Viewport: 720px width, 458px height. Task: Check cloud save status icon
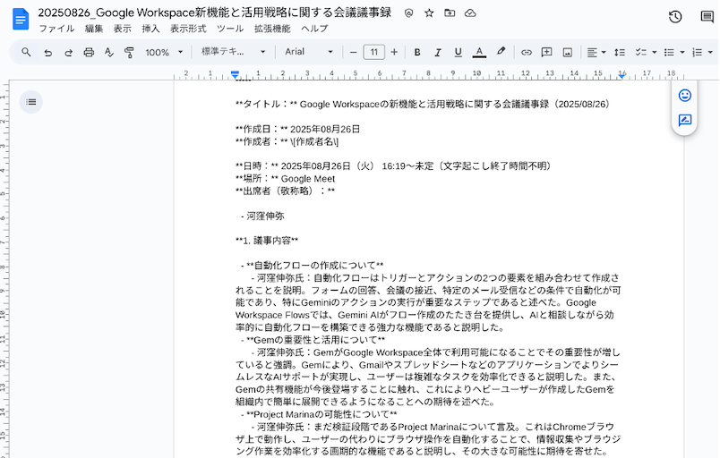coord(470,13)
